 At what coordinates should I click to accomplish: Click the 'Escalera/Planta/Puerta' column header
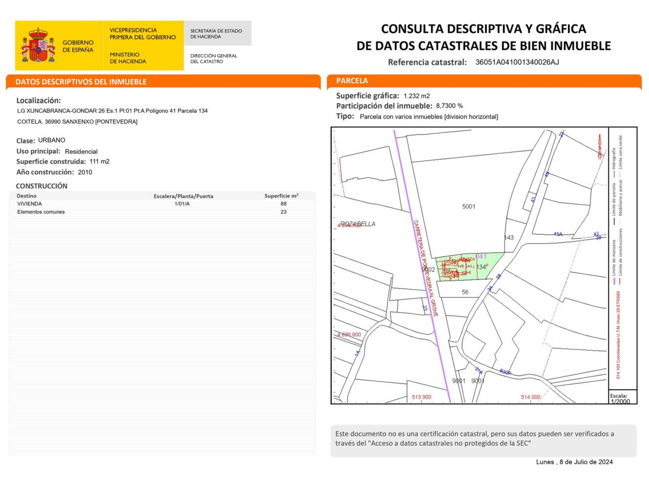(184, 196)
